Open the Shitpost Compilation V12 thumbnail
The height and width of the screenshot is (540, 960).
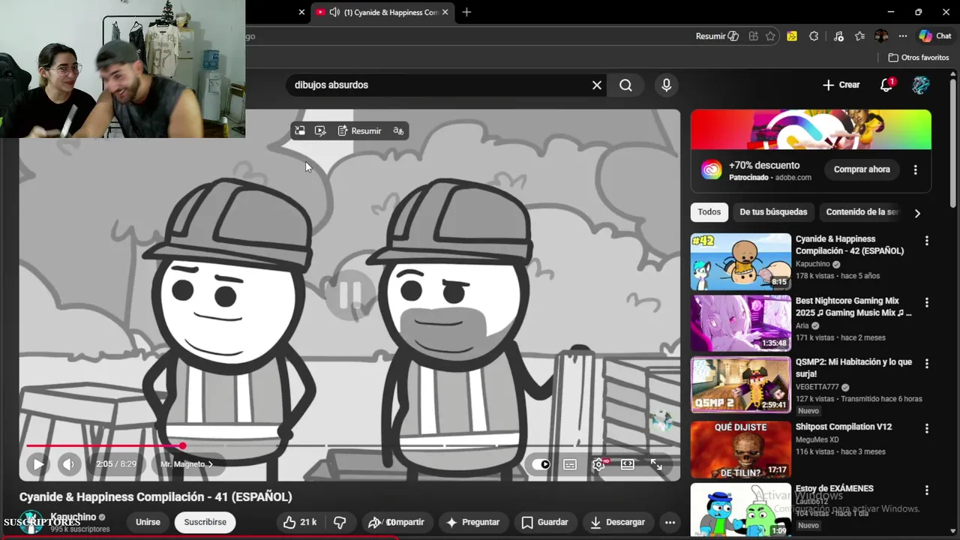(740, 449)
